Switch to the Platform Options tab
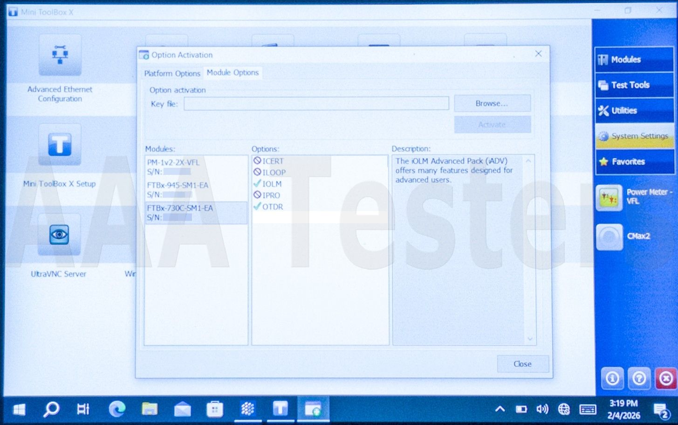Viewport: 678px width, 425px height. pos(172,73)
